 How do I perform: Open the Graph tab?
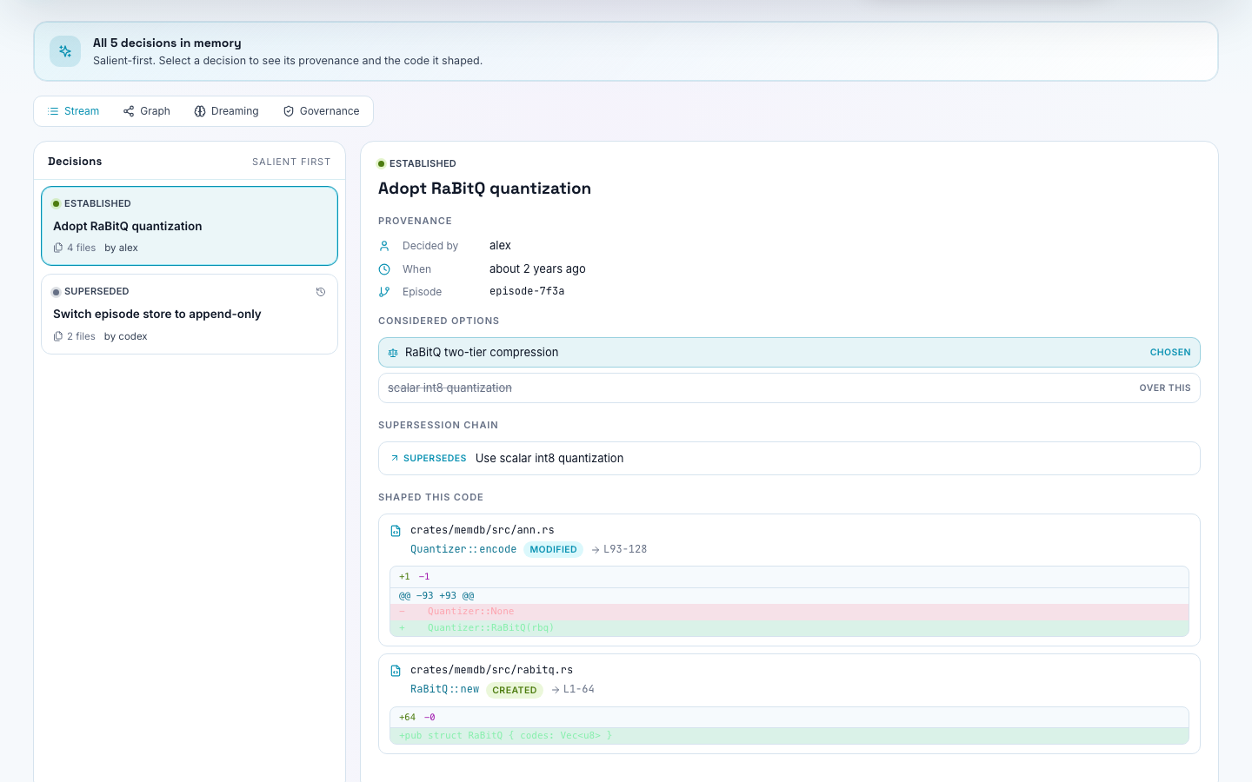coord(146,111)
